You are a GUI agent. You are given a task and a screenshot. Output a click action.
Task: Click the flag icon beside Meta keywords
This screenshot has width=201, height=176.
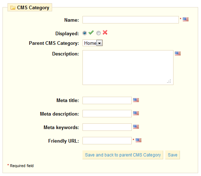[136, 127]
